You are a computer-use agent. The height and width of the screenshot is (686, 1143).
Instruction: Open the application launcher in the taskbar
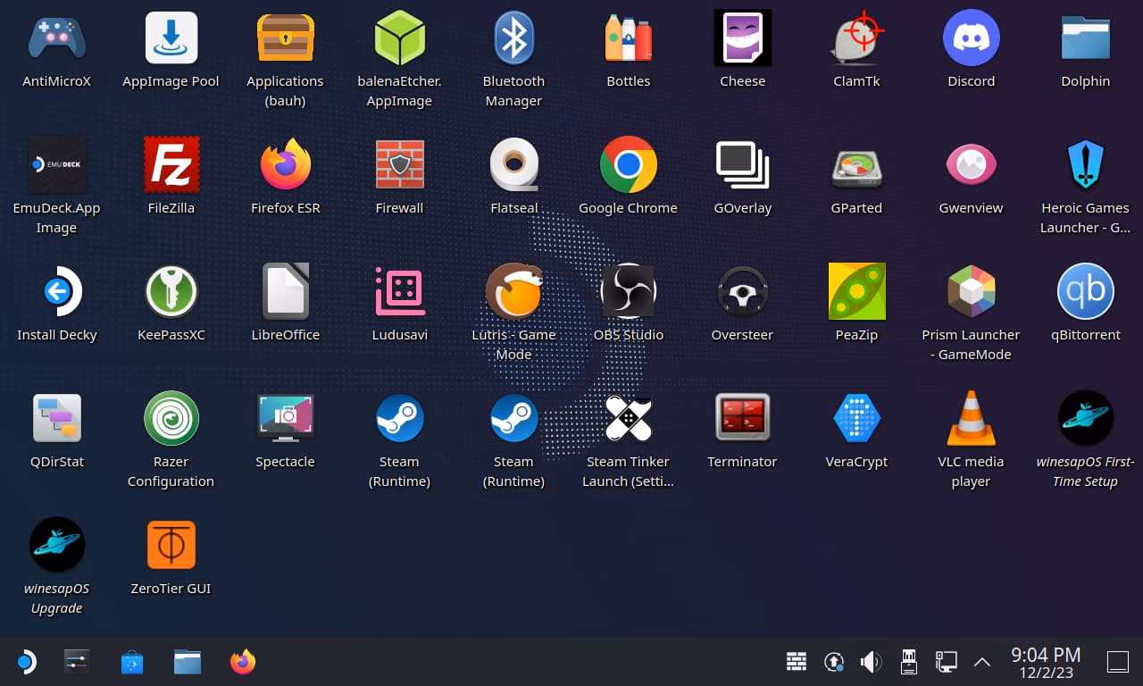[x=25, y=662]
